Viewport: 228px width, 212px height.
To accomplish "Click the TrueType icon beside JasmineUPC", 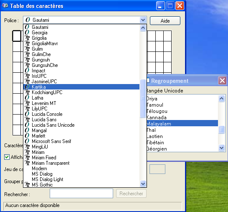I will [x=27, y=82].
